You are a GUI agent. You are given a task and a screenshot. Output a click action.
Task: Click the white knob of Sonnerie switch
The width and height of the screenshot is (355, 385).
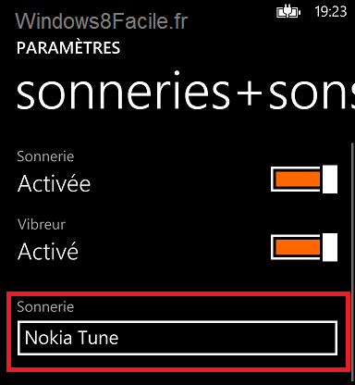click(x=330, y=180)
